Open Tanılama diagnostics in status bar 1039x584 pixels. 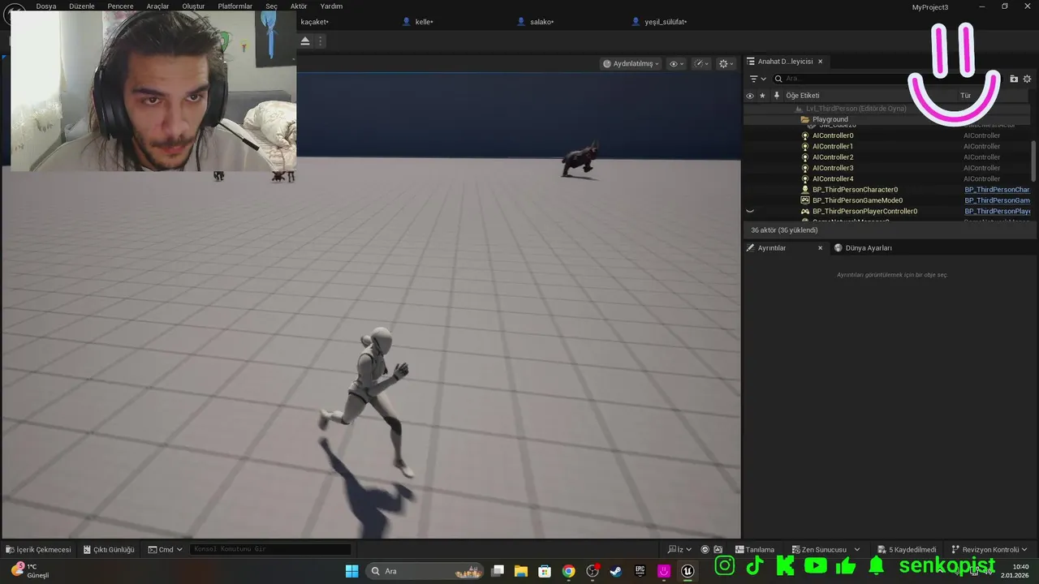(x=754, y=549)
